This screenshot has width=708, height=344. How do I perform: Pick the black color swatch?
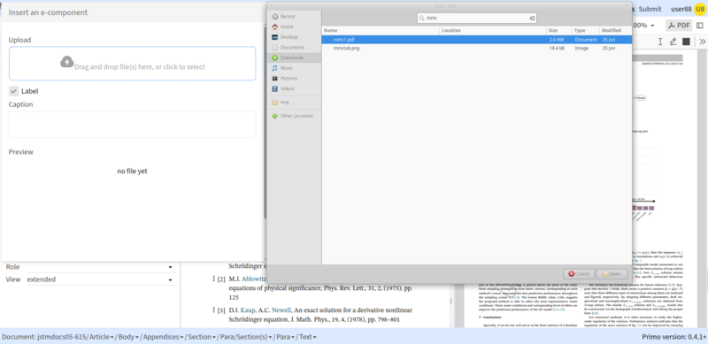click(687, 42)
